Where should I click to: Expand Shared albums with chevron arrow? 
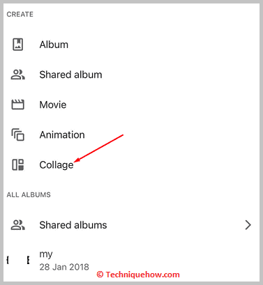tap(248, 225)
